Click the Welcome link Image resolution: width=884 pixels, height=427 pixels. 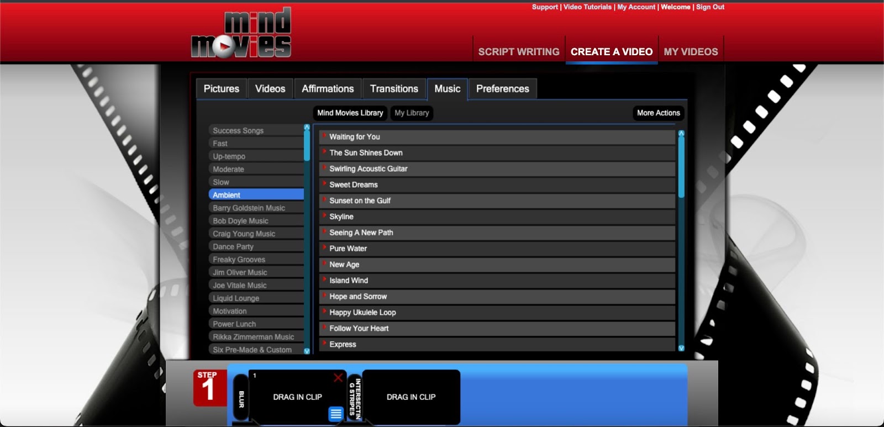pyautogui.click(x=676, y=7)
